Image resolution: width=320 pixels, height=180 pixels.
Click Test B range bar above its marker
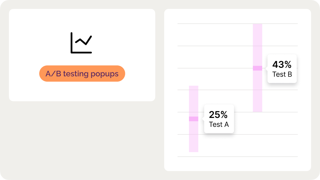[x=257, y=45]
